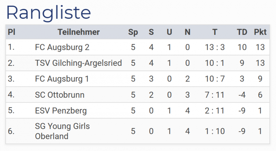
Task: Click the 7 : 11 goal score
Action: point(215,95)
